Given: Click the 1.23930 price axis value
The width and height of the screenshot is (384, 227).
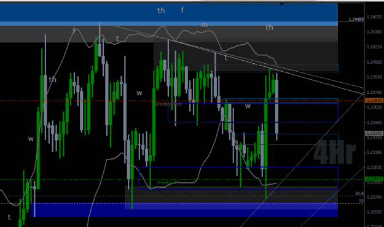Looking at the screenshot, I should tap(374, 77).
